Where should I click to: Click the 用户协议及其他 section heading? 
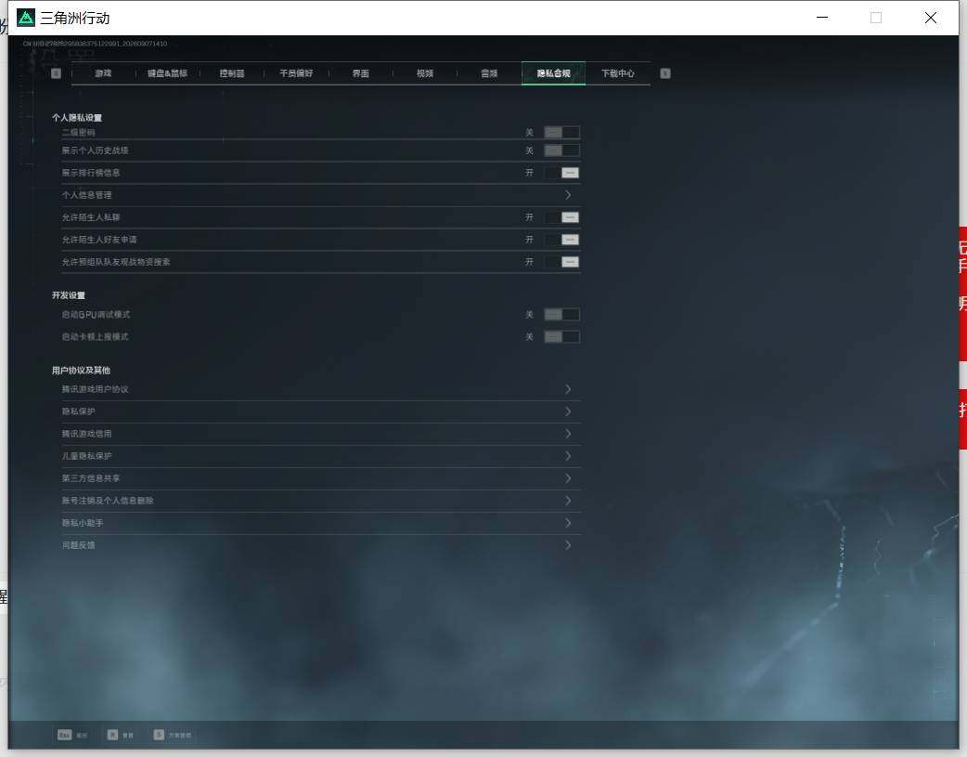[81, 371]
